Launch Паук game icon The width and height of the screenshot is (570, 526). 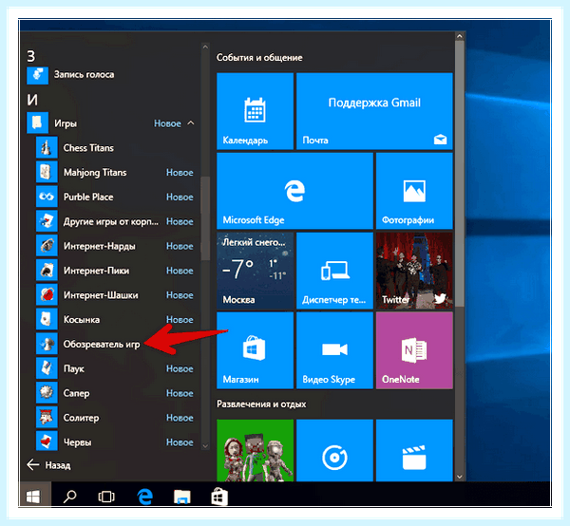coord(47,368)
